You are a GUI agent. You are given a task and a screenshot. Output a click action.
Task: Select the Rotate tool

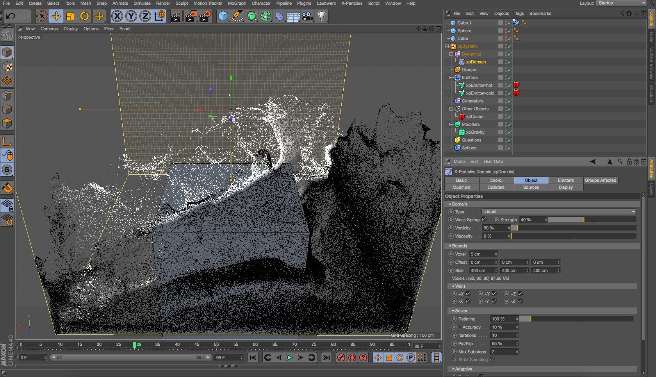tap(84, 16)
